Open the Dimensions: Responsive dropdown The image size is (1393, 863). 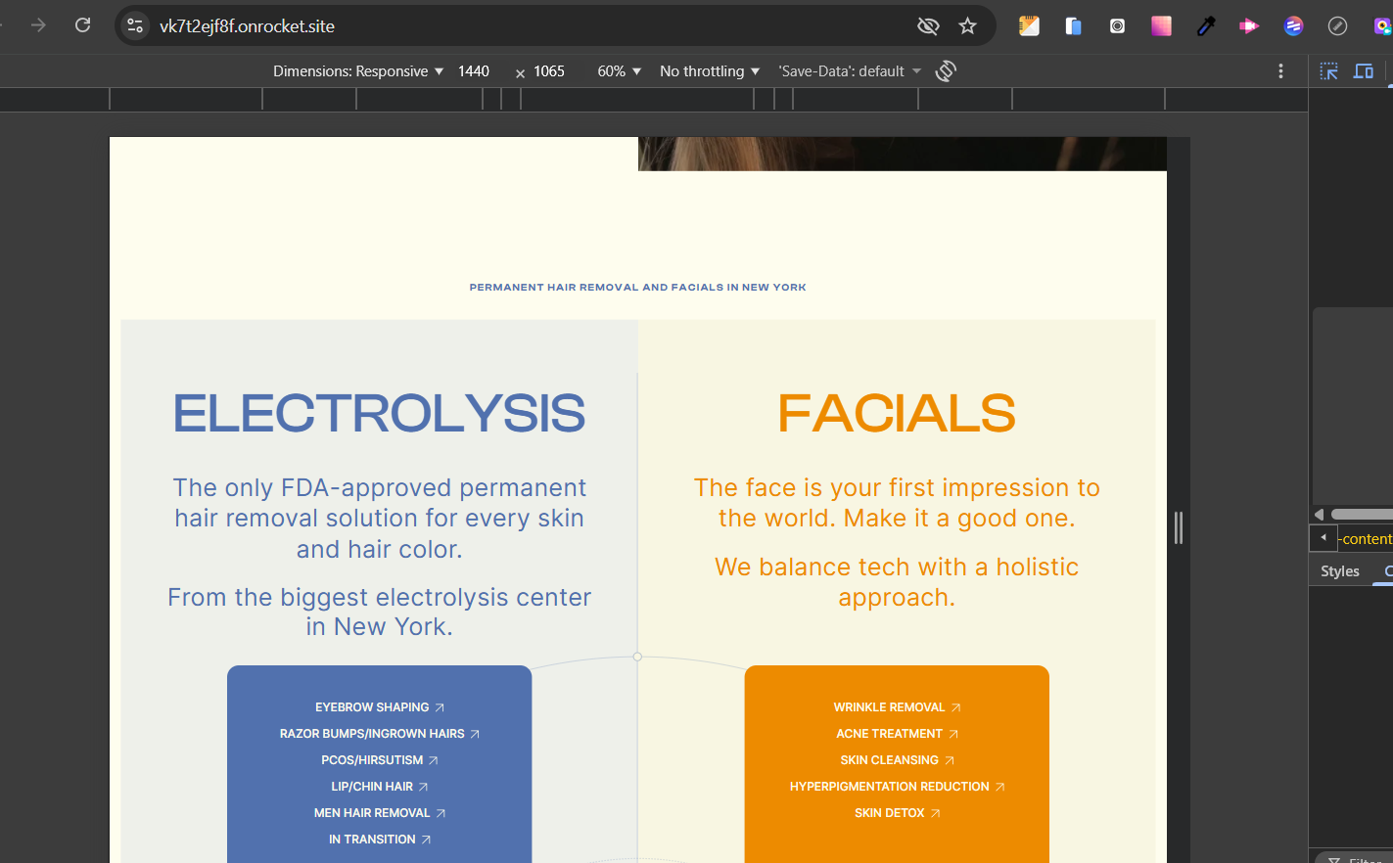coord(358,71)
